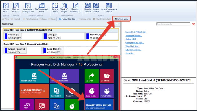Start Hyper-V Restore
The width and height of the screenshot is (197, 111).
(96, 8)
